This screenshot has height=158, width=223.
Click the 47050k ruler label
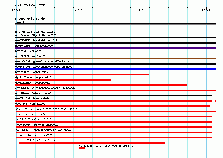pyautogui.click(x=16, y=10)
